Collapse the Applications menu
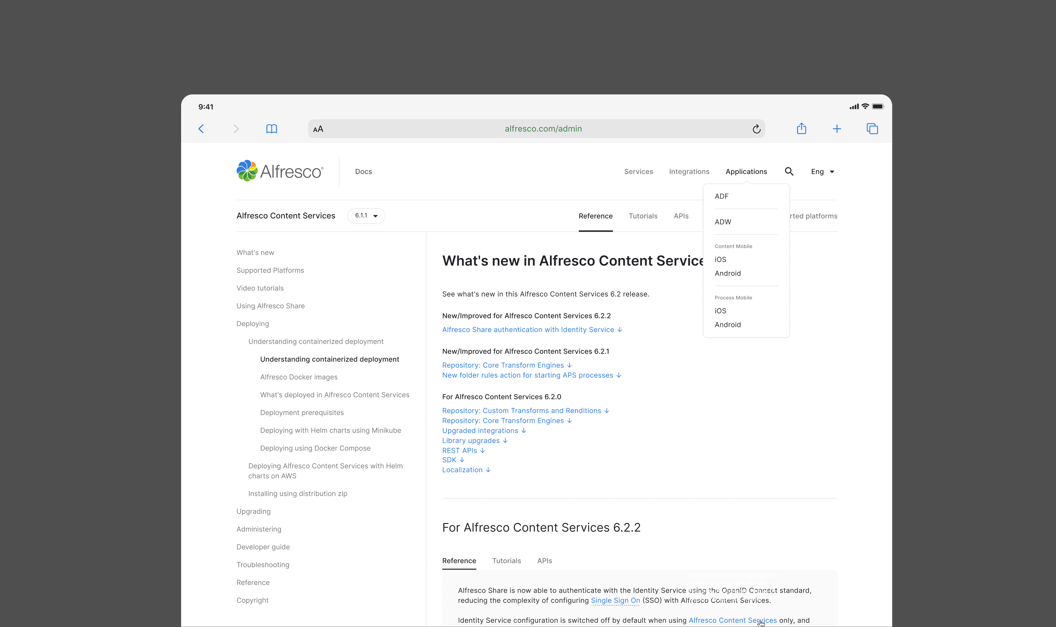Image resolution: width=1056 pixels, height=627 pixels. coord(746,172)
